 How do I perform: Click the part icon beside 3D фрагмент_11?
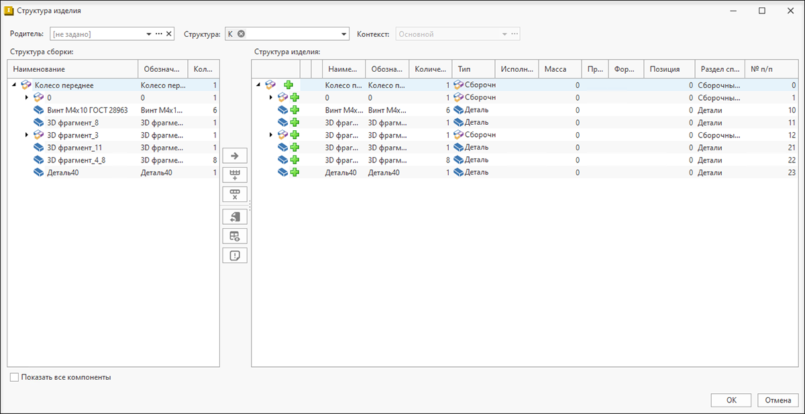click(x=39, y=148)
